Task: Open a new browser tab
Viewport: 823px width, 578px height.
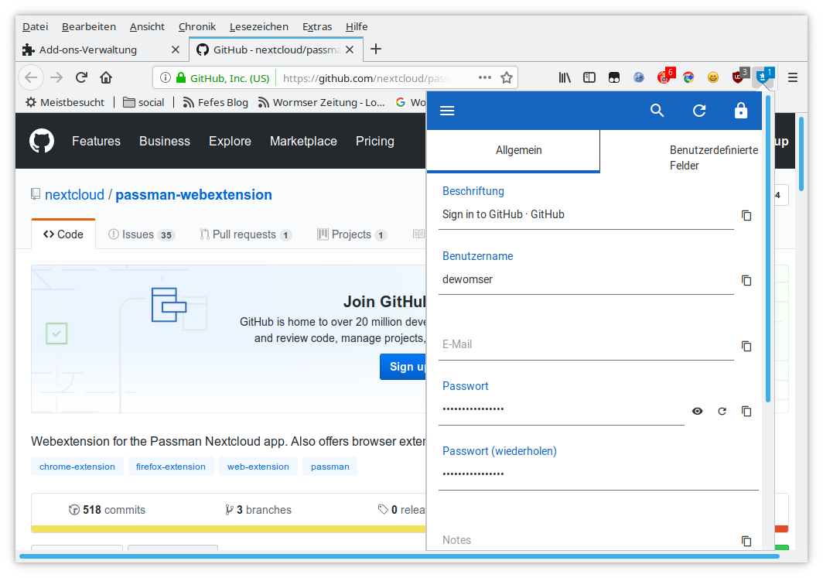Action: [376, 50]
